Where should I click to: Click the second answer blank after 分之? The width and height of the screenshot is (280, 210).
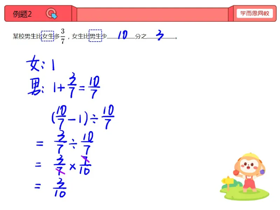161,35
